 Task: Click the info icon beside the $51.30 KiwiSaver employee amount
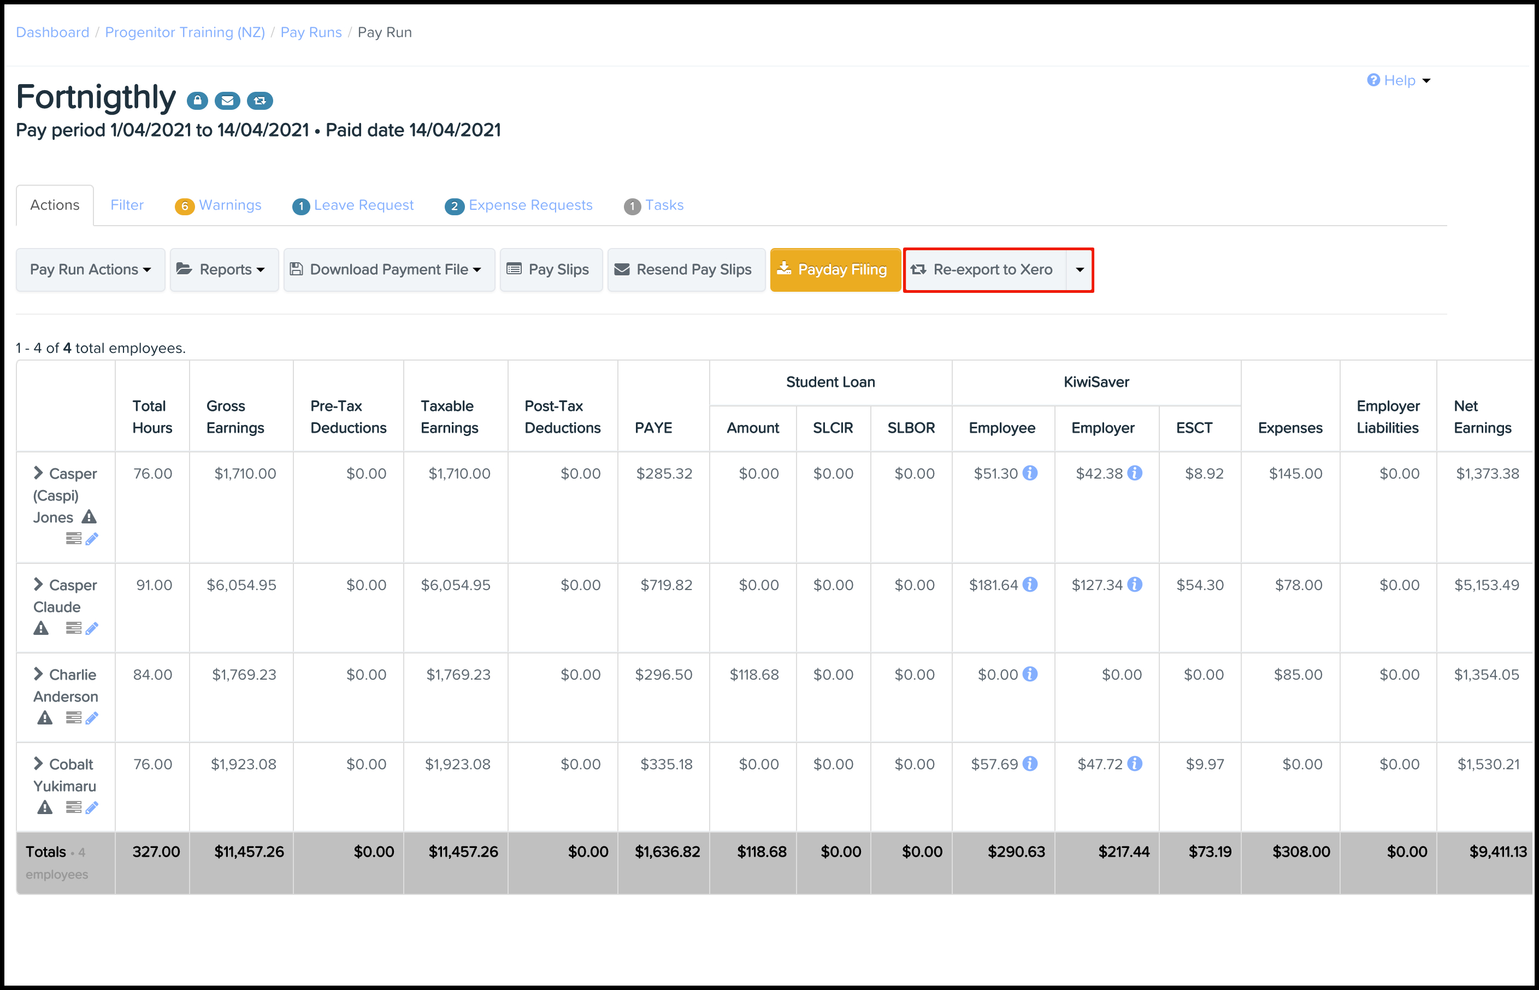point(1030,473)
